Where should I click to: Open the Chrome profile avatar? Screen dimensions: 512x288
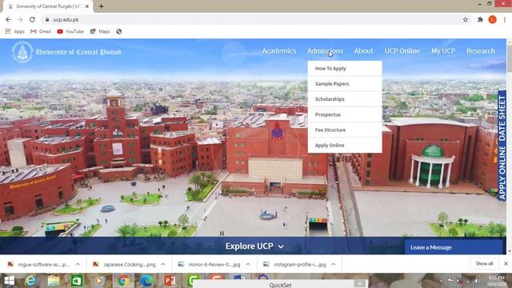(x=493, y=19)
